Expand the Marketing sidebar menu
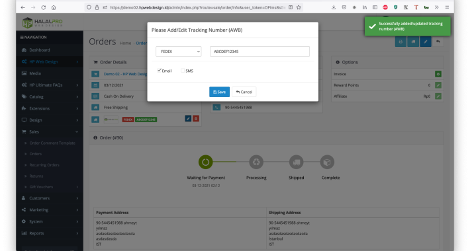Image resolution: width=470 pixels, height=251 pixels. tap(50, 209)
